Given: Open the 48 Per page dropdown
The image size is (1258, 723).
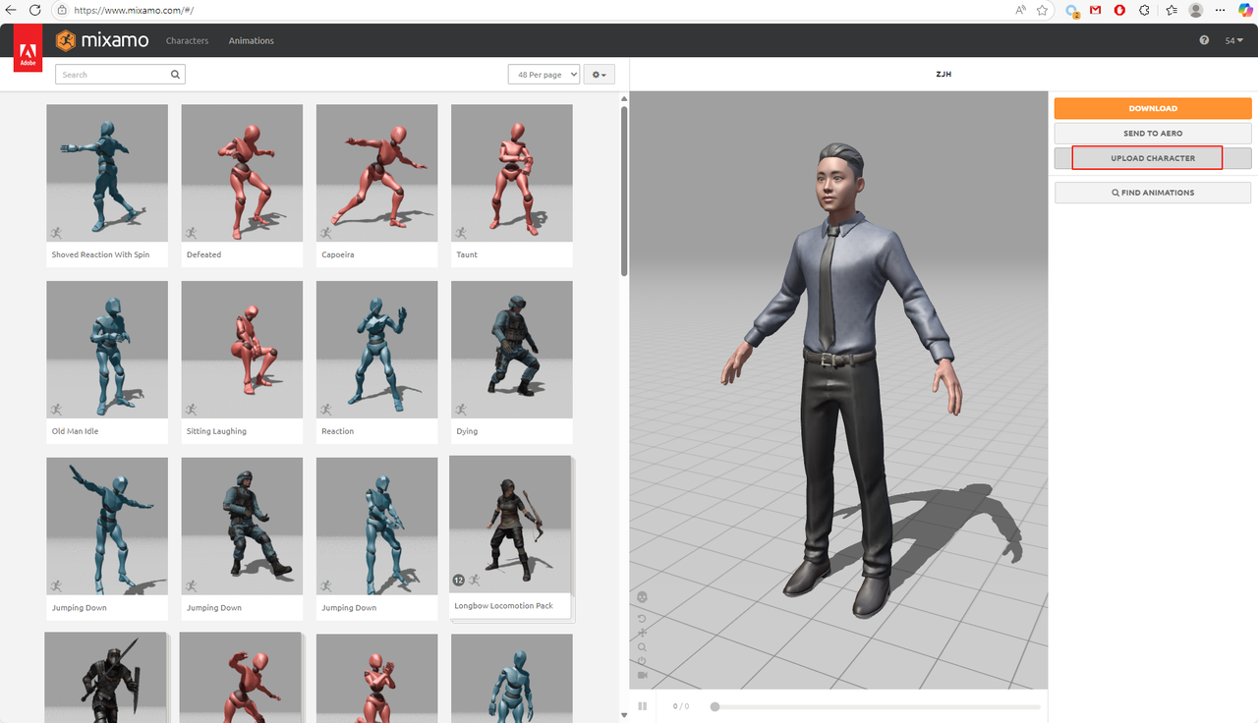Looking at the screenshot, I should (543, 75).
